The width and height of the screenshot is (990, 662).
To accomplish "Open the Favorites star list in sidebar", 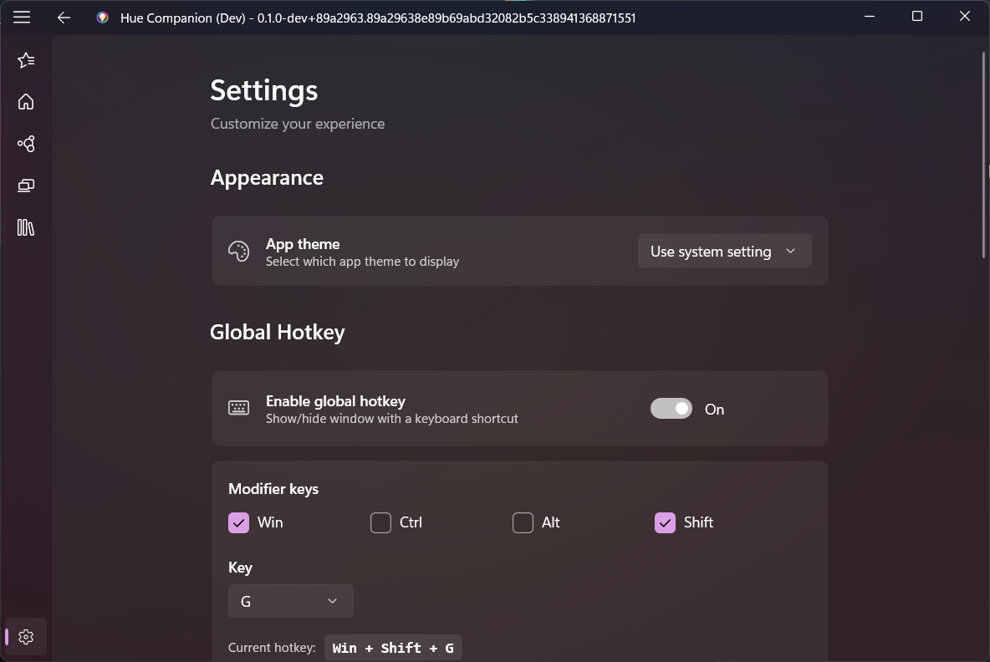I will (26, 60).
